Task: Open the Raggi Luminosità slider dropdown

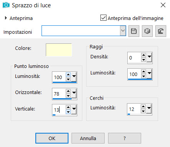Action: click(149, 74)
